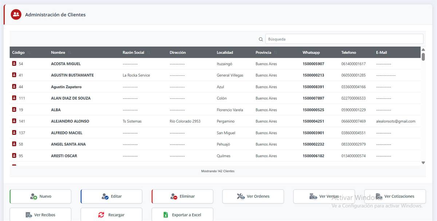
Task: Click the contact icon for ALEJANDRO ALONSO
Action: [14, 121]
